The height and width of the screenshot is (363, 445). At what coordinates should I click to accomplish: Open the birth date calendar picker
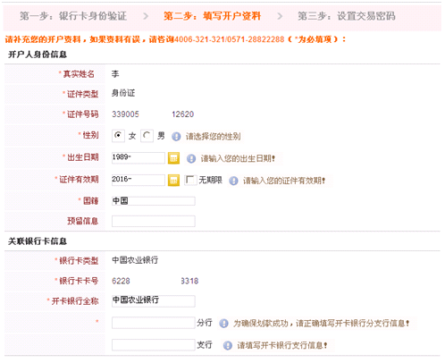click(x=173, y=158)
